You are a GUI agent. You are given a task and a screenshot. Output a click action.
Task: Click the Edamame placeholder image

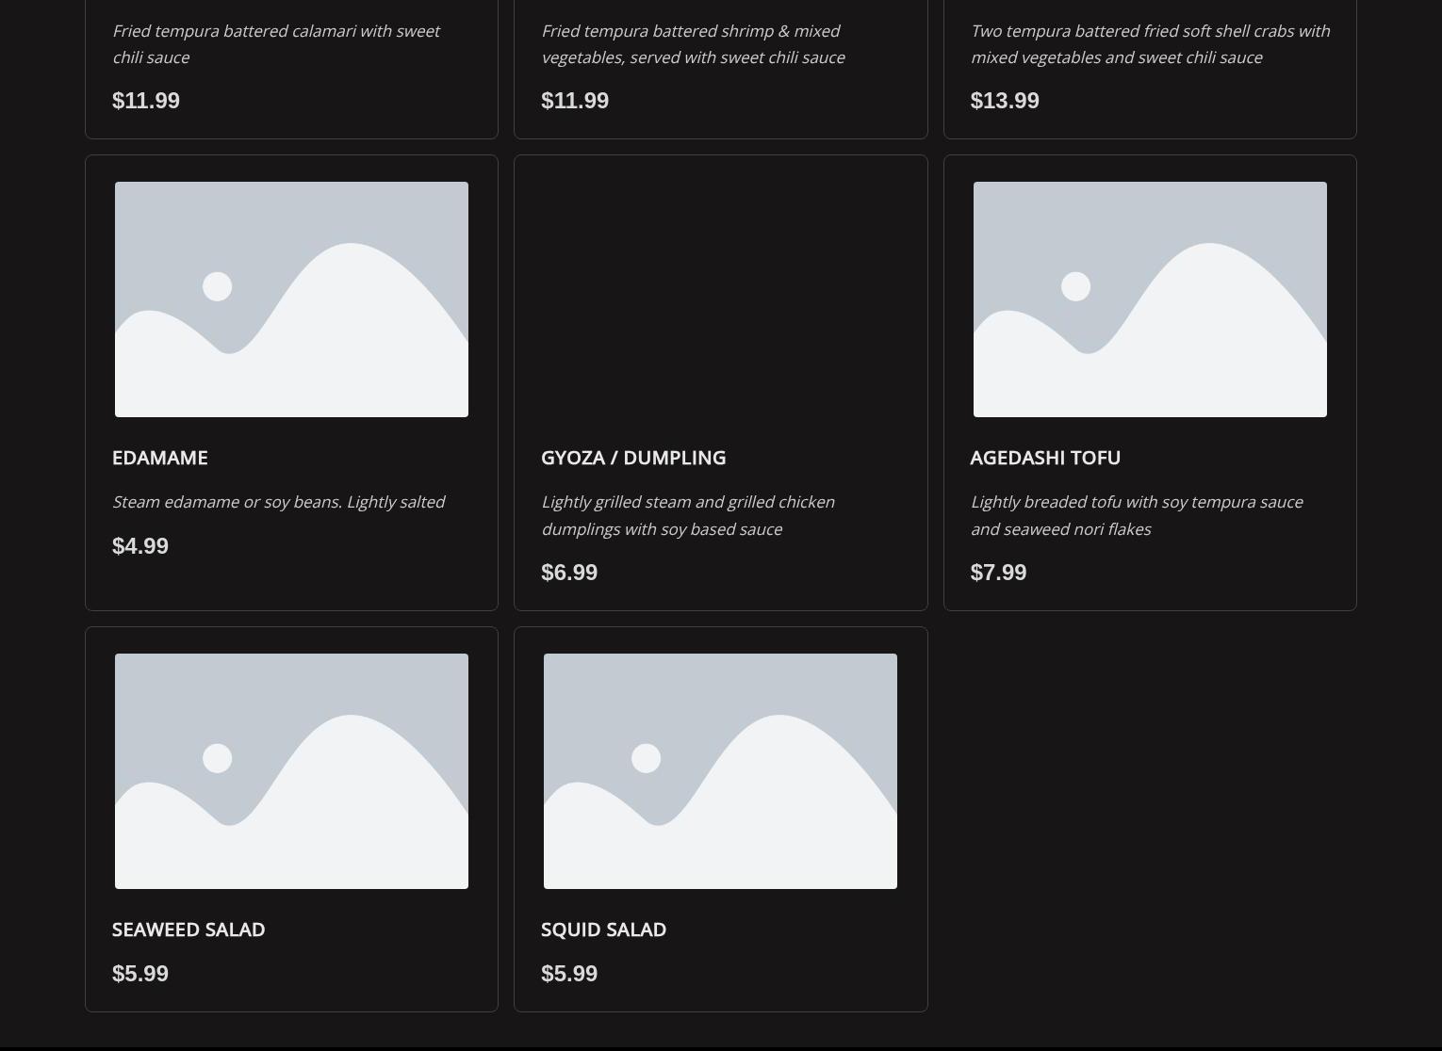(291, 299)
